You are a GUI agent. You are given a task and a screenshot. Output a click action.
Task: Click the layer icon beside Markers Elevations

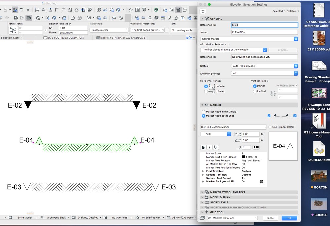coord(202,218)
